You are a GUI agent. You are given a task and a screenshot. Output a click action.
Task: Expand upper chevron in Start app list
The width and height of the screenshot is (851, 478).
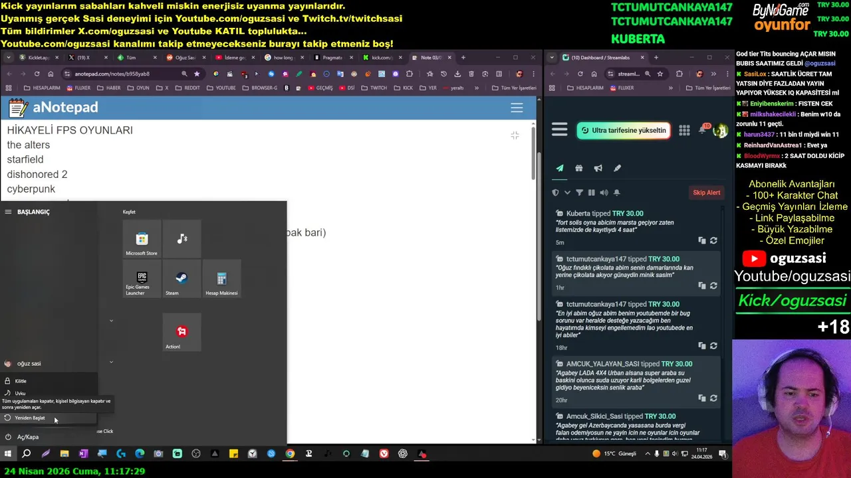point(111,321)
